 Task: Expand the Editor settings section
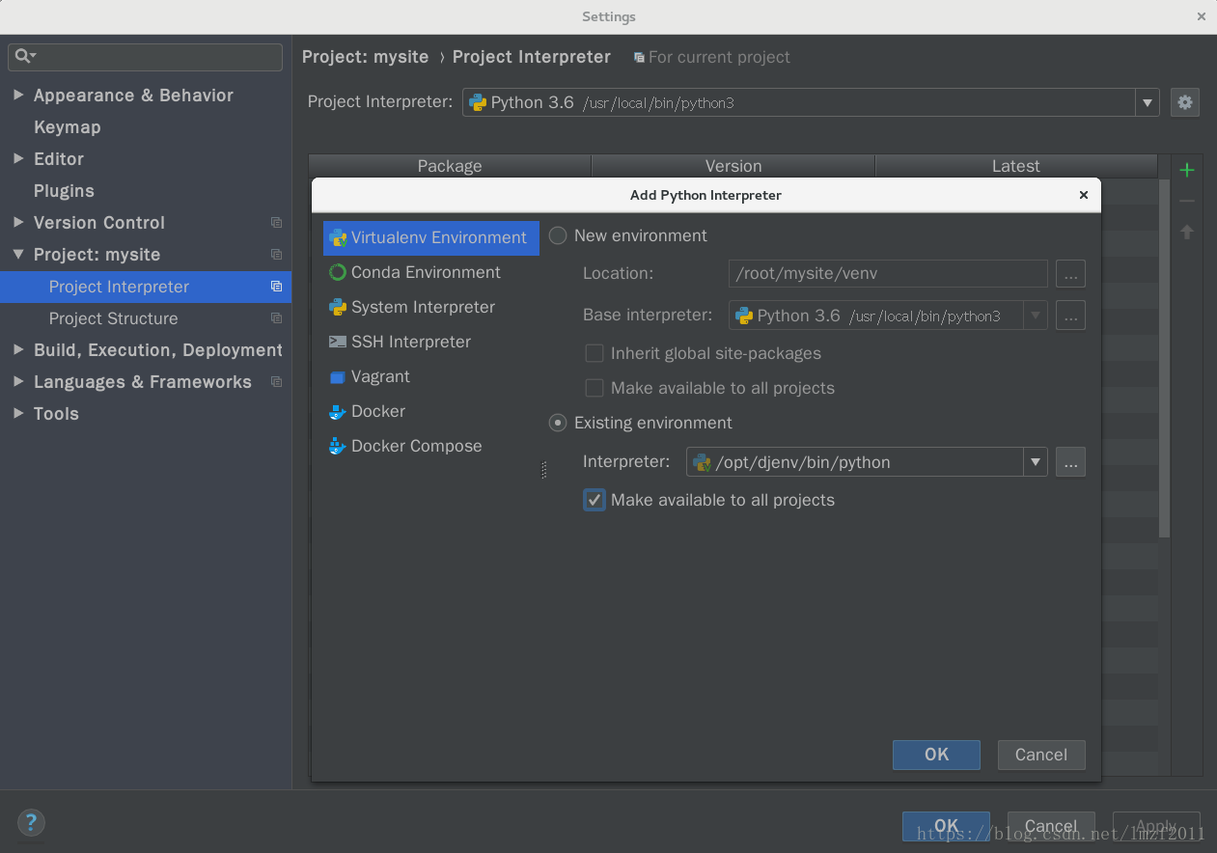[18, 158]
